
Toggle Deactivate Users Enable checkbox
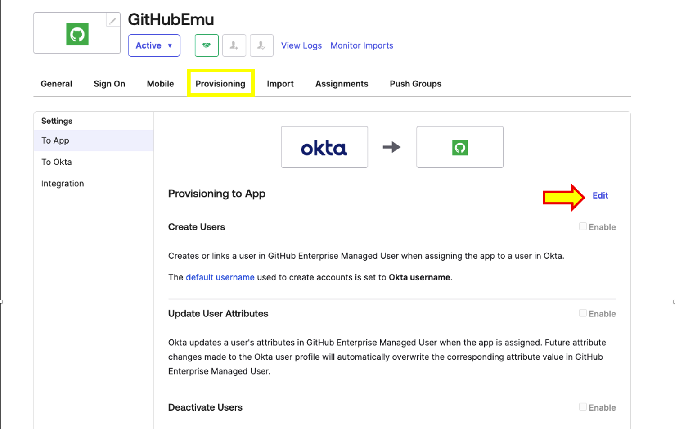(x=583, y=407)
